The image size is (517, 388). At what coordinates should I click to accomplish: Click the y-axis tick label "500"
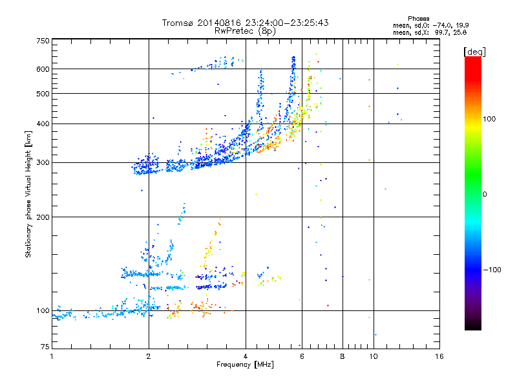click(x=43, y=94)
